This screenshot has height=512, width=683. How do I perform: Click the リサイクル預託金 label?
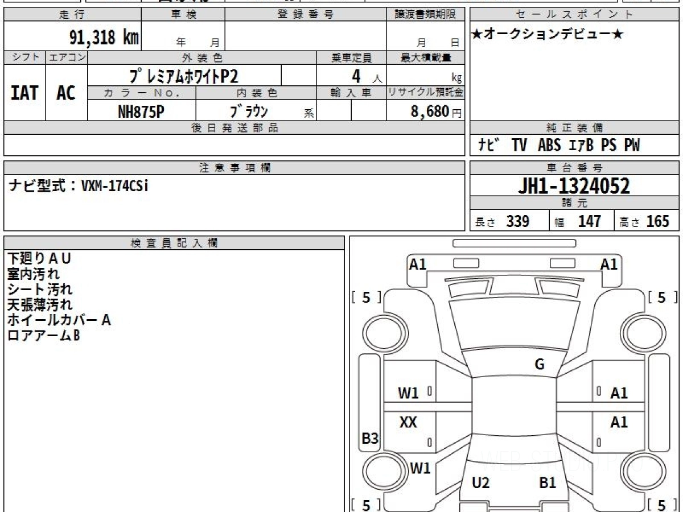[x=425, y=93]
